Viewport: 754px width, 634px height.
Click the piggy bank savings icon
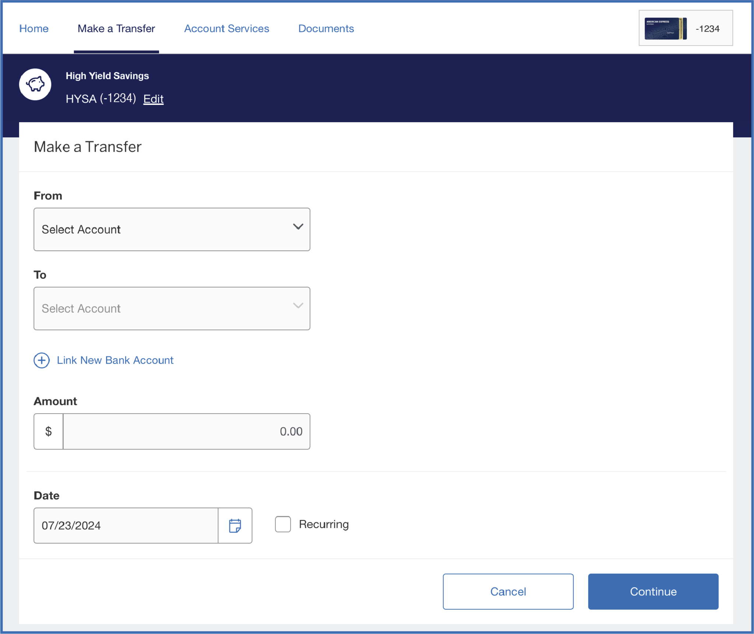[35, 84]
